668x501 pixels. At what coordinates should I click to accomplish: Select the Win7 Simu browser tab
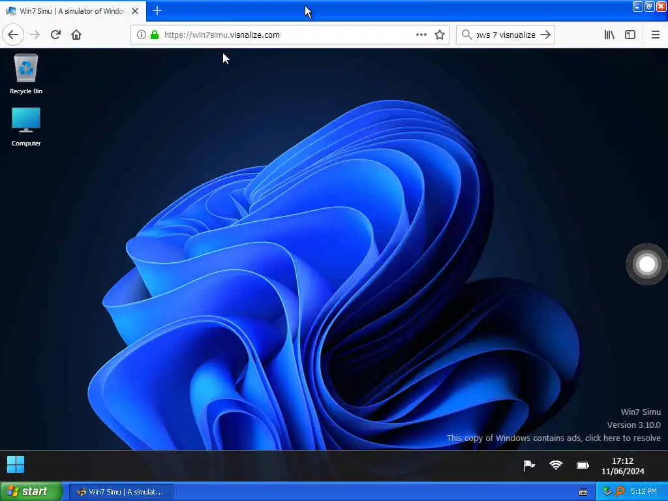tap(72, 11)
